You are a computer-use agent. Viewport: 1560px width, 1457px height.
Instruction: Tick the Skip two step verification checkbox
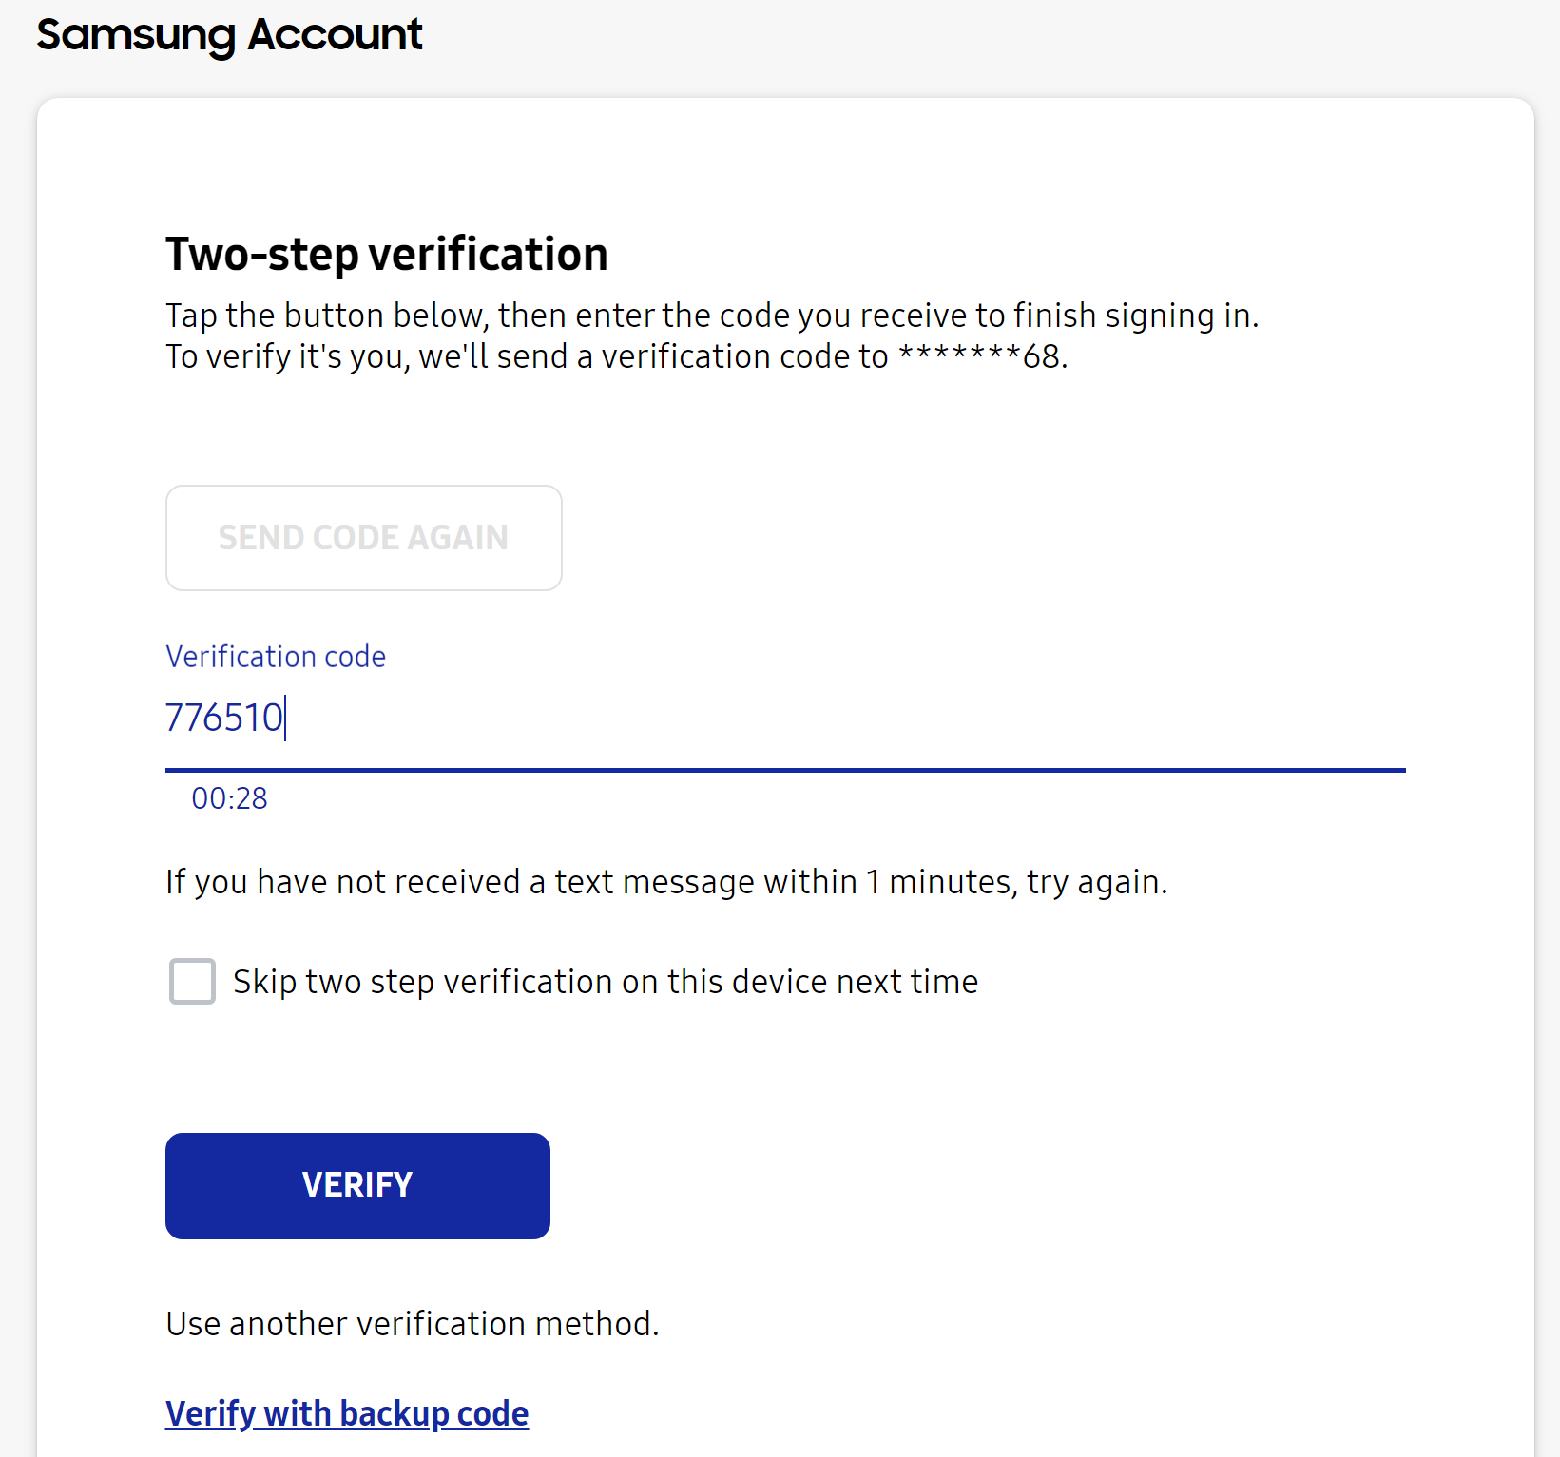(x=192, y=981)
